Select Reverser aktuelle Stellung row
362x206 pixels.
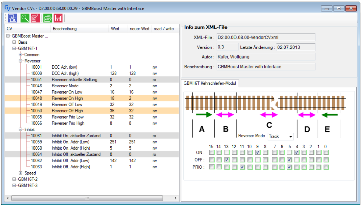coord(92,80)
